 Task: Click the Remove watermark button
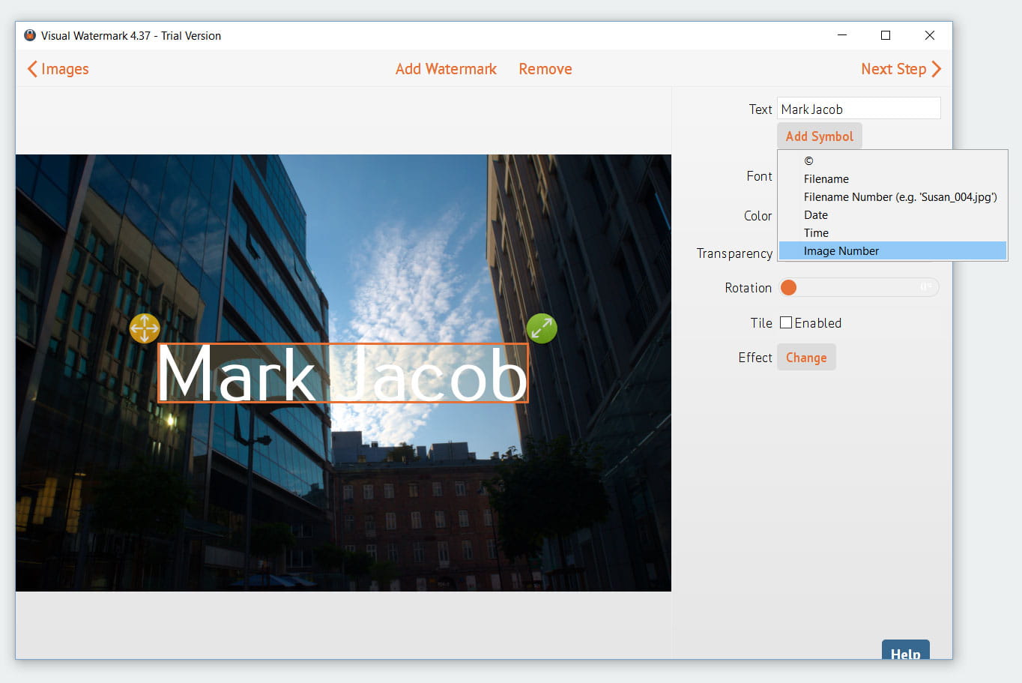tap(545, 69)
